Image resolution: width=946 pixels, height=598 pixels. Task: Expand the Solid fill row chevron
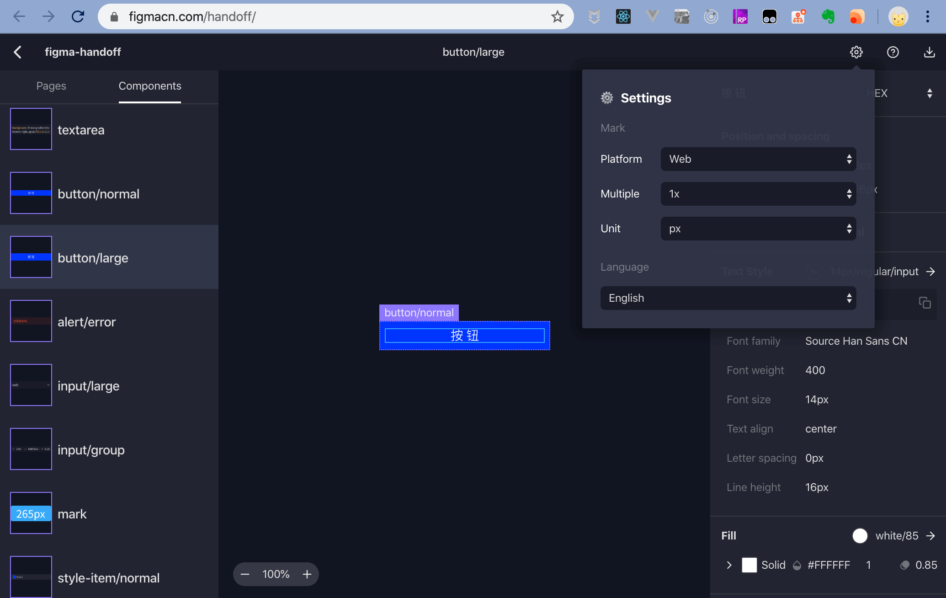[729, 565]
